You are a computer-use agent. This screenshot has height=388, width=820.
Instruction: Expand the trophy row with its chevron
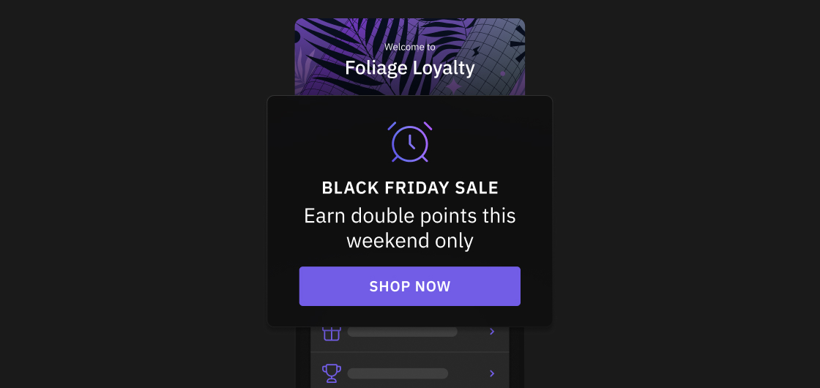click(491, 373)
